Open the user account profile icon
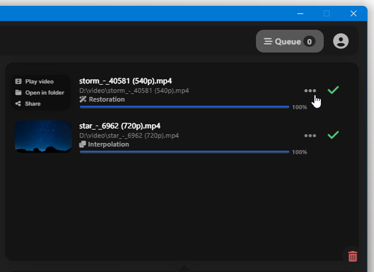Screen dimensions: 374x272 tap(341, 41)
